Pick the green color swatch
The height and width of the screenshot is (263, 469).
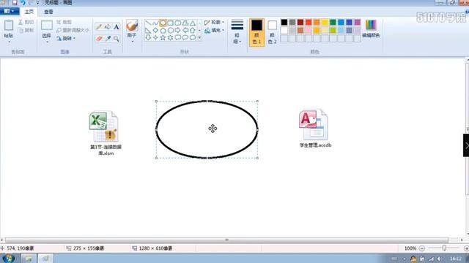pyautogui.click(x=333, y=22)
